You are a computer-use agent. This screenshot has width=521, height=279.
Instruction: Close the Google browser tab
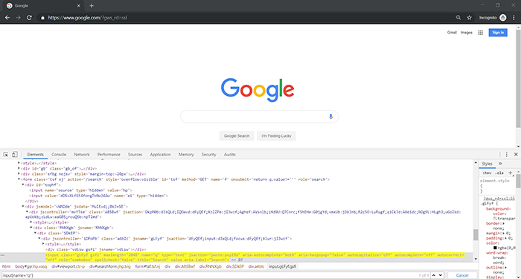tap(79, 6)
